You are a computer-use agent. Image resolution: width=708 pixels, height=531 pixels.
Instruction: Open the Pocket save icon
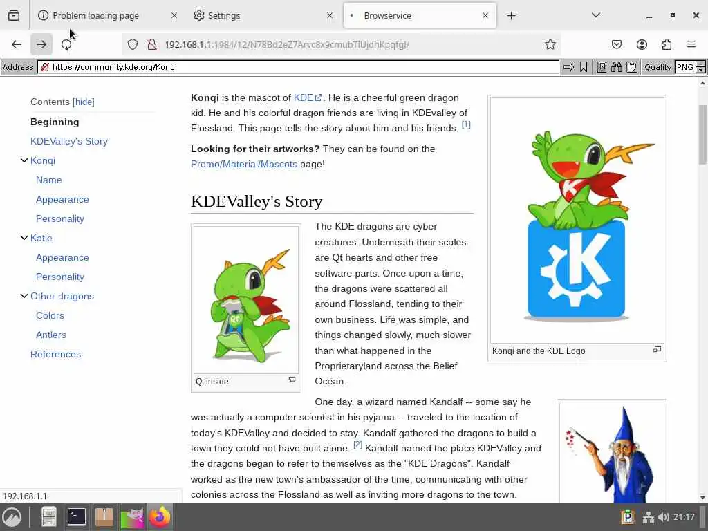click(617, 44)
